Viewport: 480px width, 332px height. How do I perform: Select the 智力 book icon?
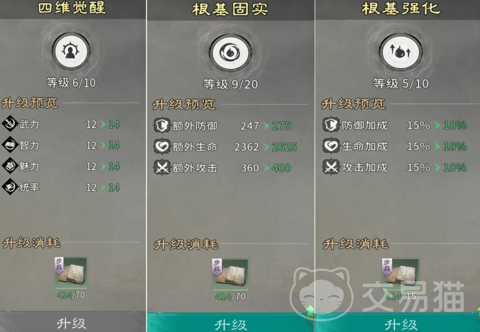(x=10, y=145)
